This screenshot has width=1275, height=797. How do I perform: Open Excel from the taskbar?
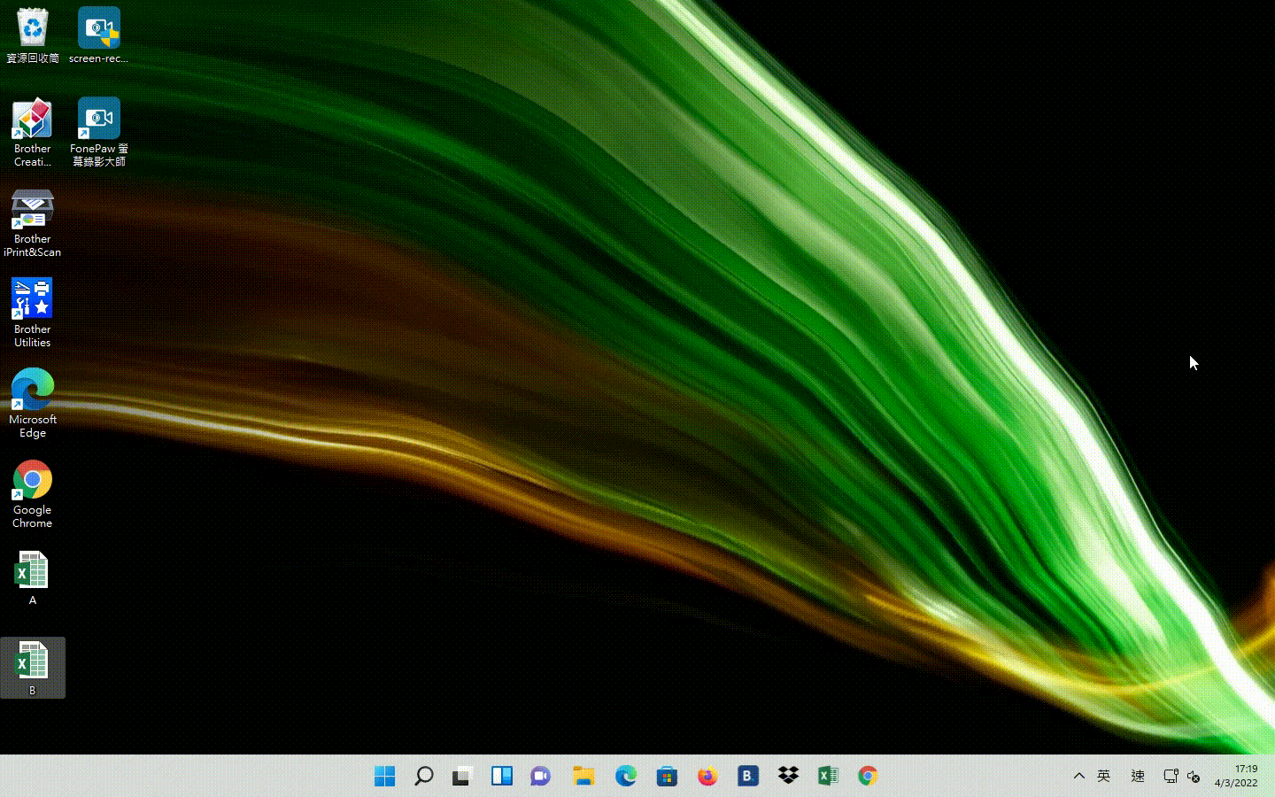click(828, 776)
